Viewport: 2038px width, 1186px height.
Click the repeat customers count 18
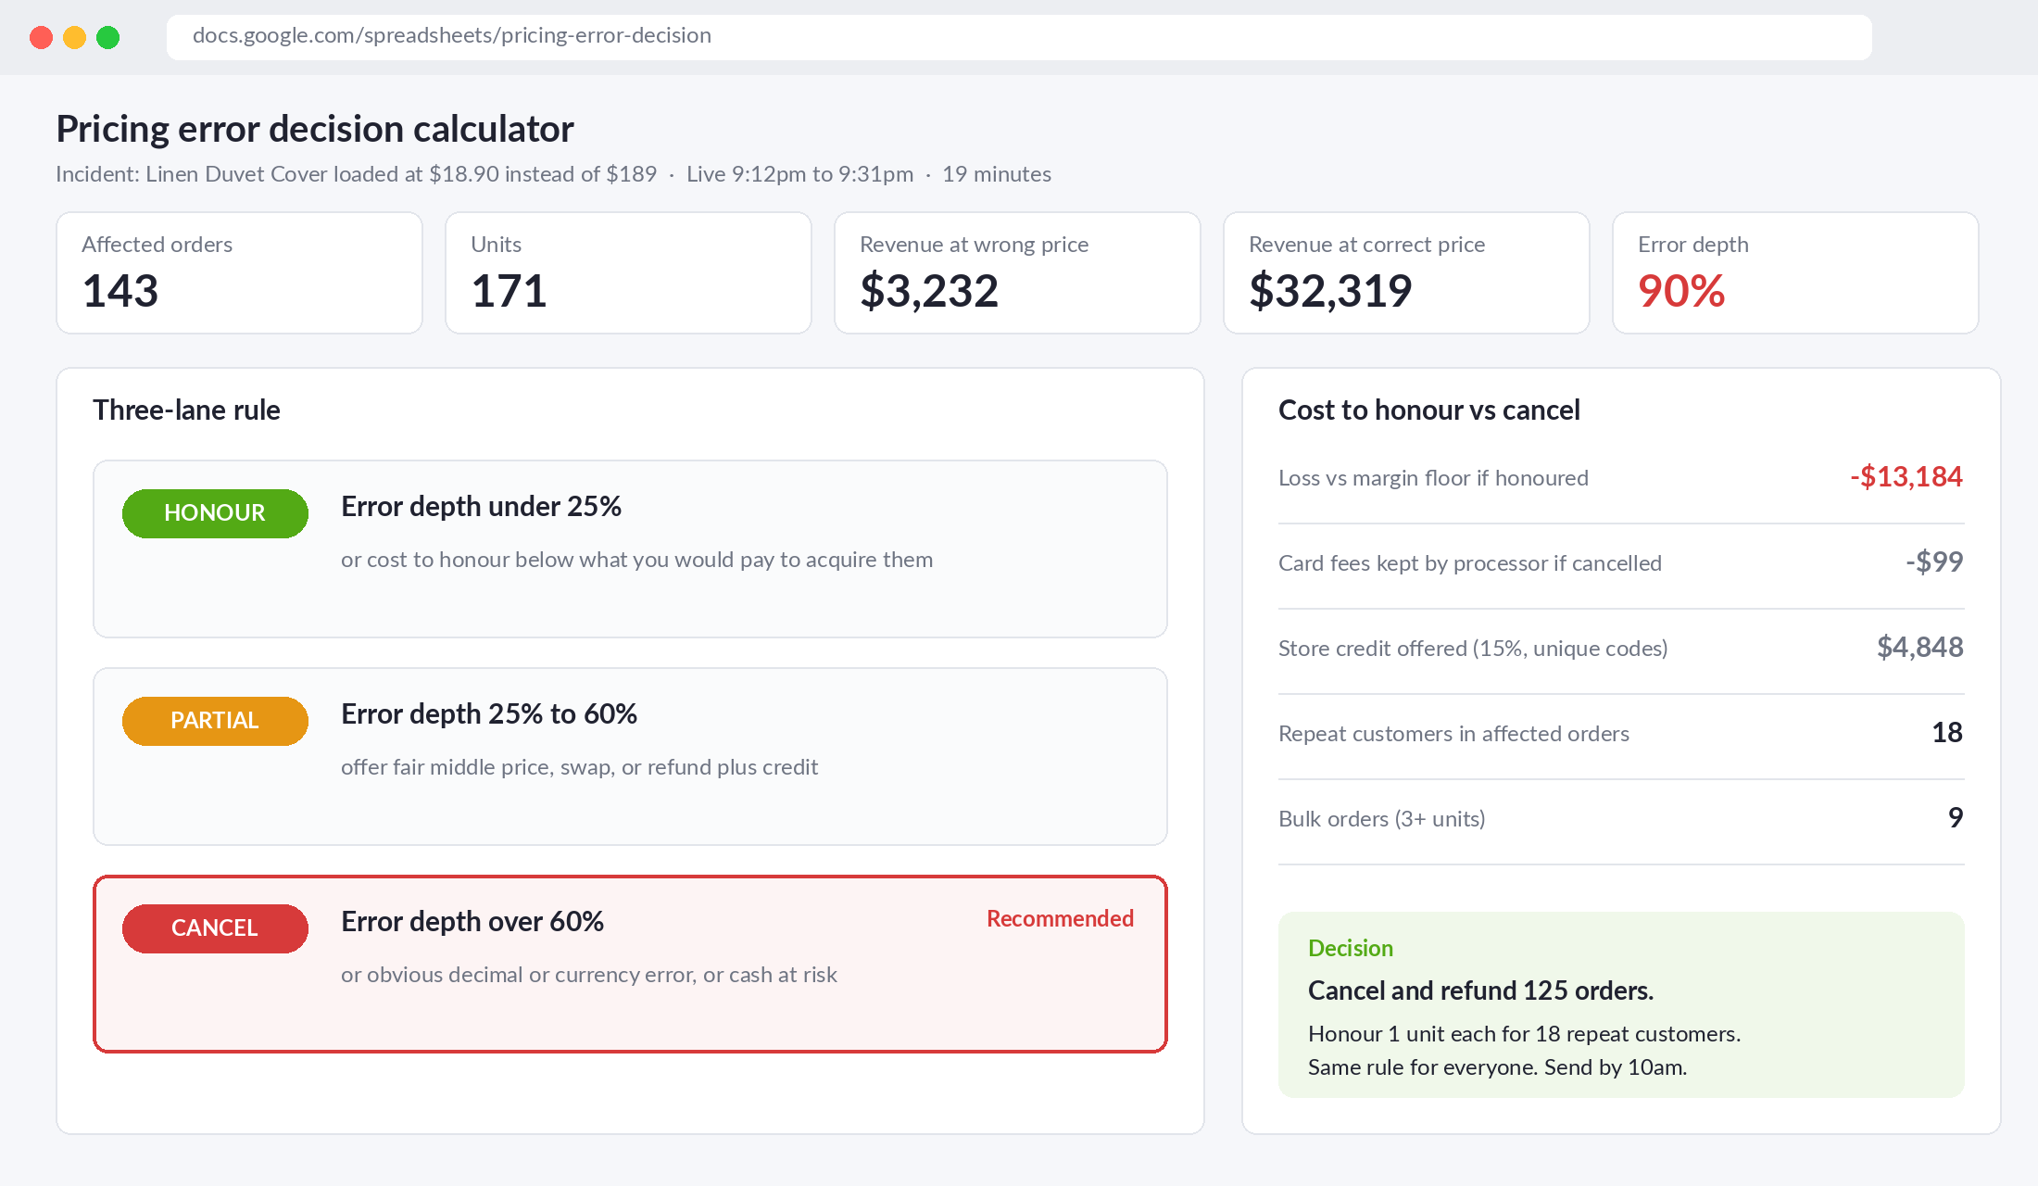(x=1947, y=733)
